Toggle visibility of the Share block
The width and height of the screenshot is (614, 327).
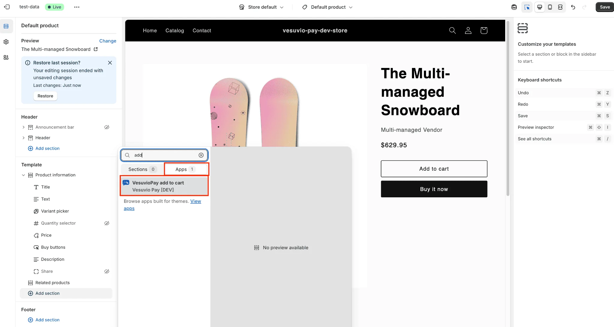(107, 271)
